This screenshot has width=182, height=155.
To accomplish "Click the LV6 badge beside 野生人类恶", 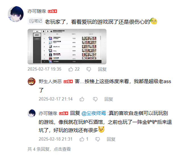I will (x=68, y=82).
